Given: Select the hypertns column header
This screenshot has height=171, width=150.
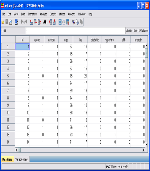Looking at the screenshot, I should (x=109, y=40).
